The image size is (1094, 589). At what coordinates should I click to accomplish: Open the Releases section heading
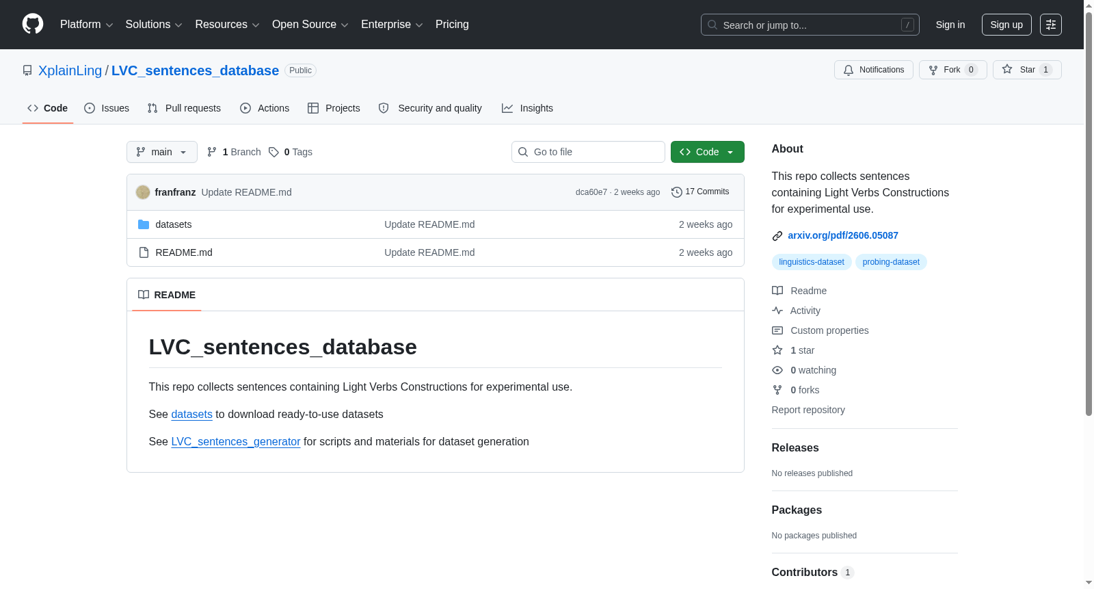point(795,447)
